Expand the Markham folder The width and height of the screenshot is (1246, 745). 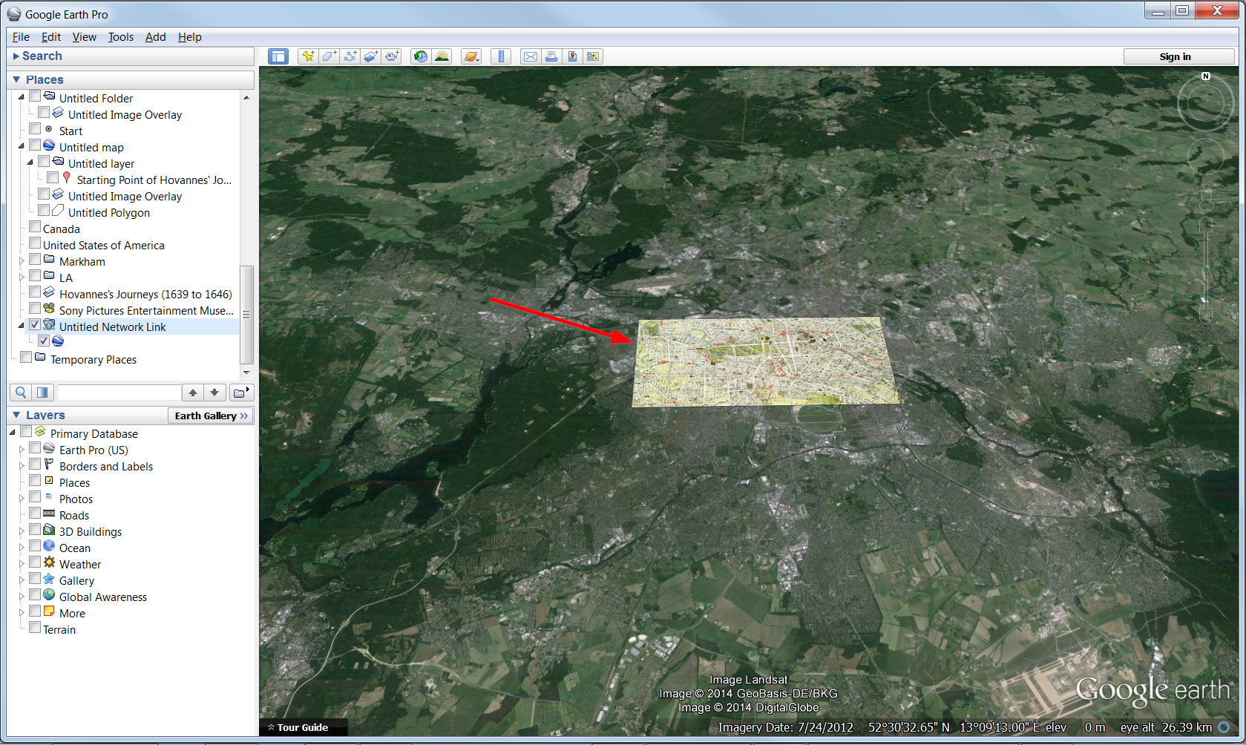[x=22, y=261]
